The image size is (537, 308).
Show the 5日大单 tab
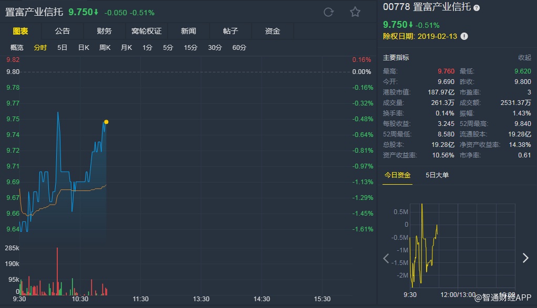437,175
